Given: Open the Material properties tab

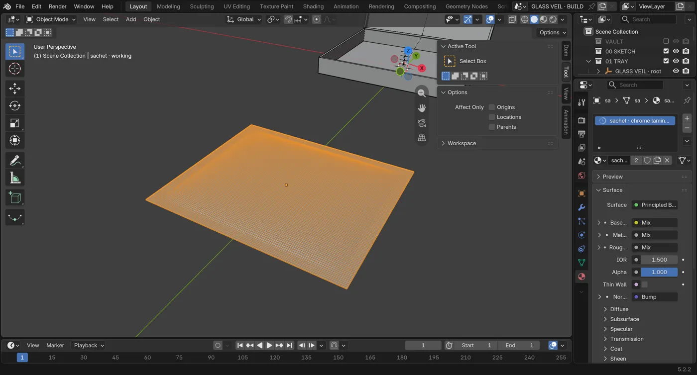Looking at the screenshot, I should tap(581, 277).
